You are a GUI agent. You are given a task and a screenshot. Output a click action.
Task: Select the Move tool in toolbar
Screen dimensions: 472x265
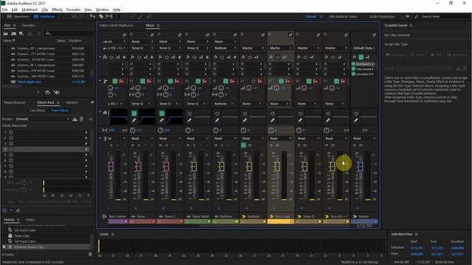[93, 16]
